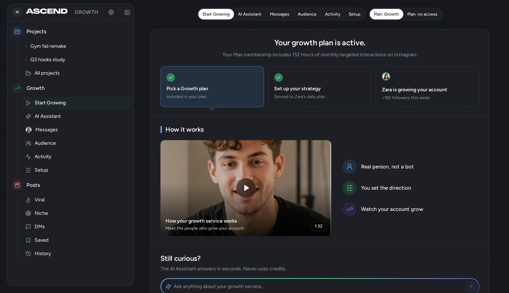Click the Real person icon
The width and height of the screenshot is (509, 293).
(x=350, y=167)
